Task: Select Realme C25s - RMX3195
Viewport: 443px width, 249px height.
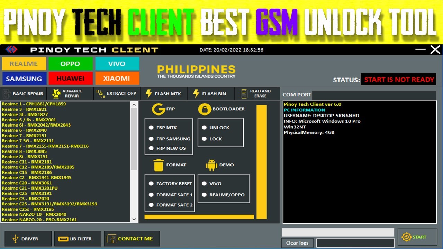Action: pos(28,209)
